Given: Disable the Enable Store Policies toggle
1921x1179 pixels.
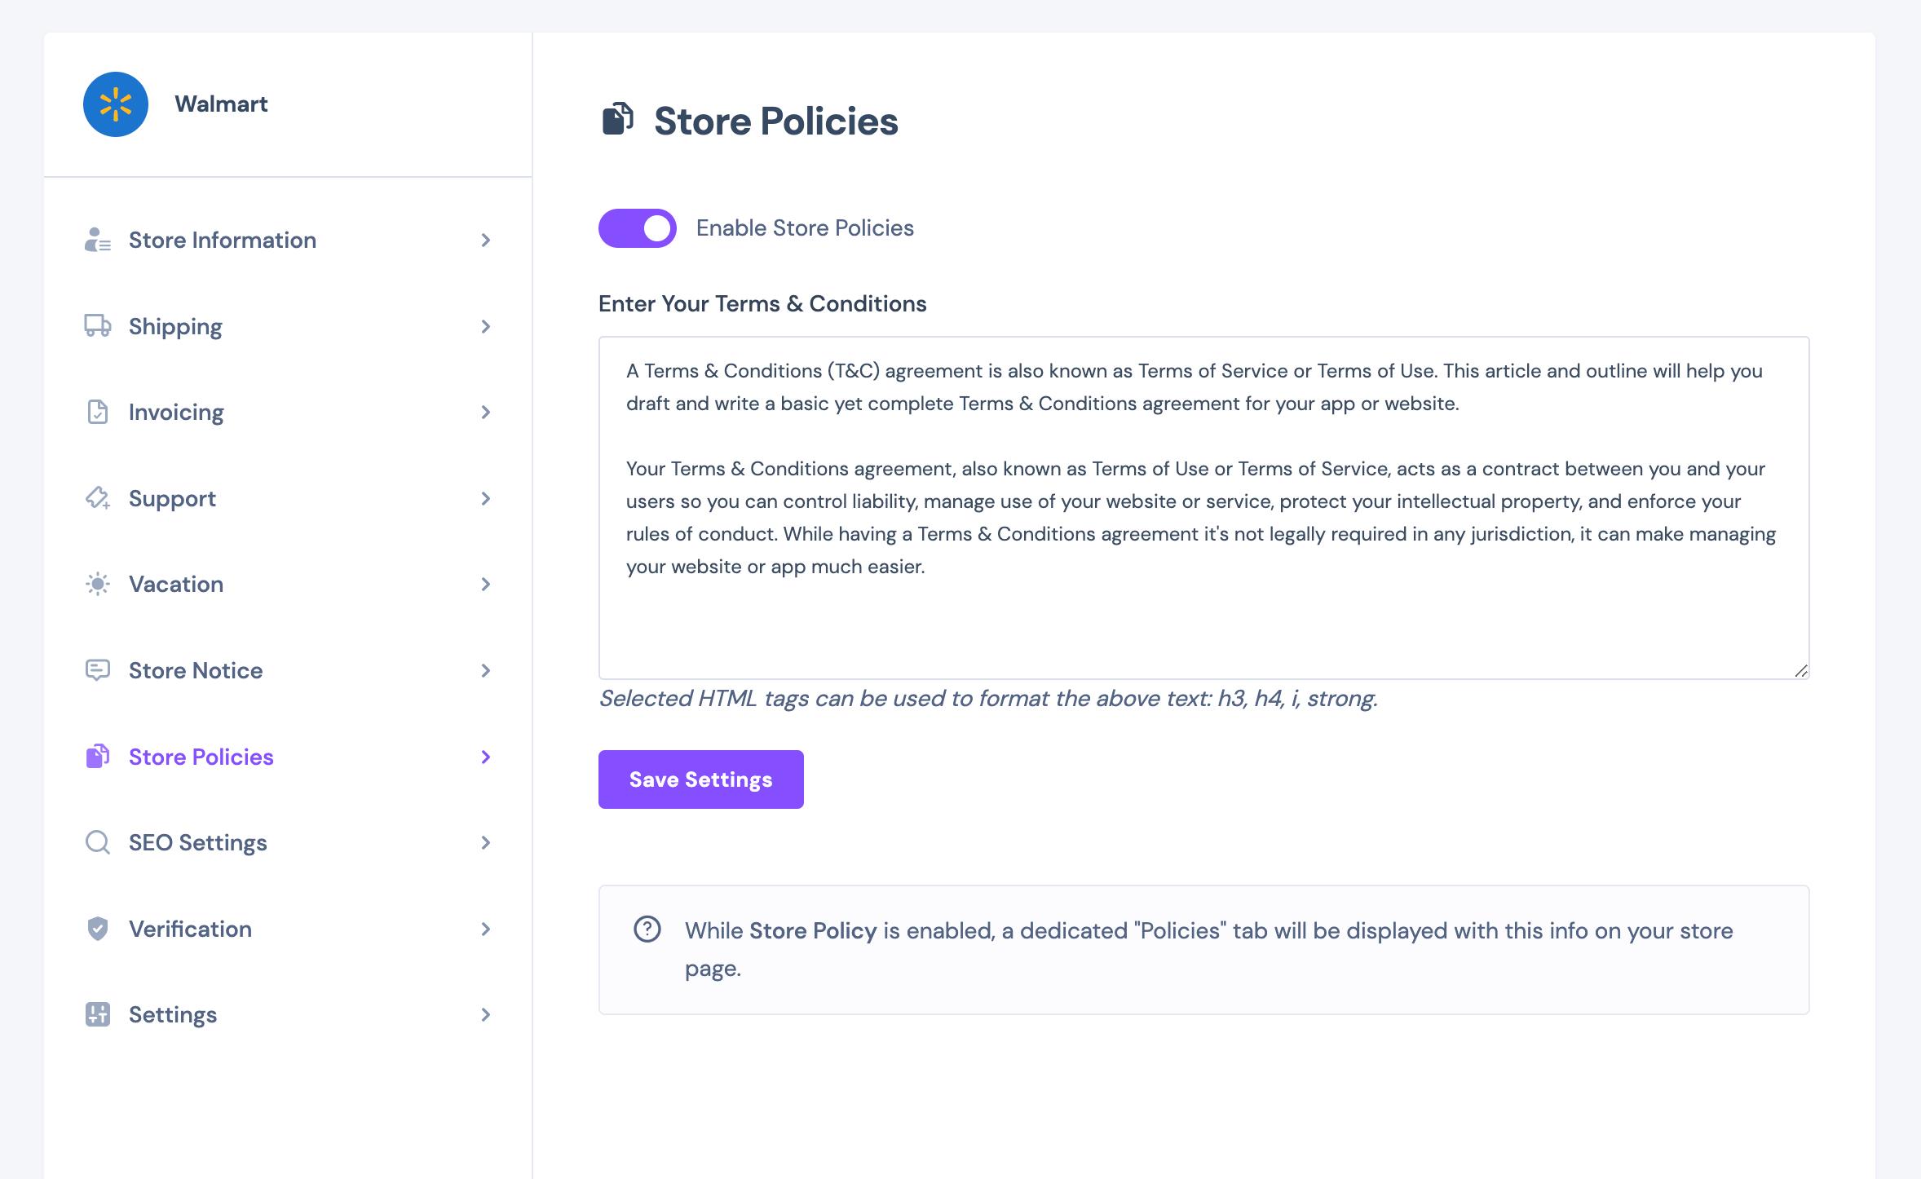Looking at the screenshot, I should pos(638,228).
